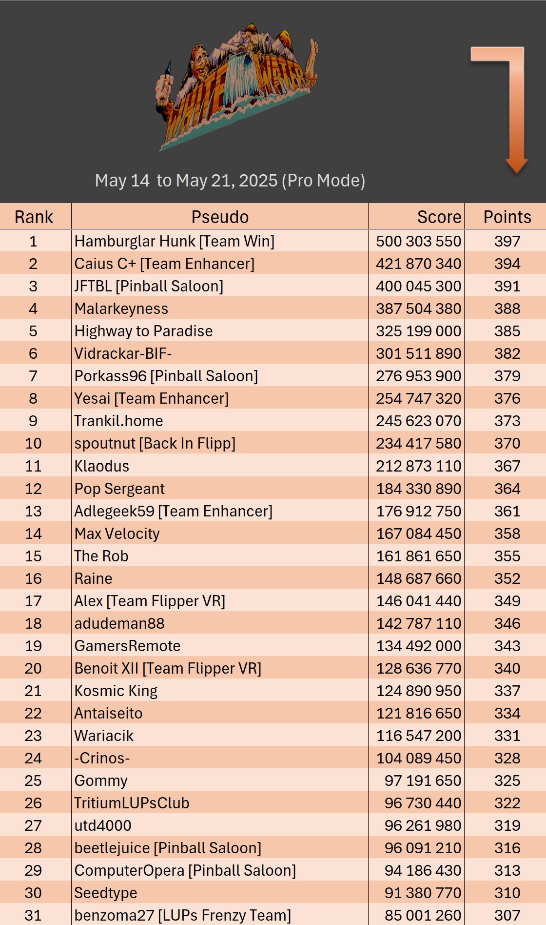Click the Score column header
Screen dimensions: 546x925
point(439,217)
